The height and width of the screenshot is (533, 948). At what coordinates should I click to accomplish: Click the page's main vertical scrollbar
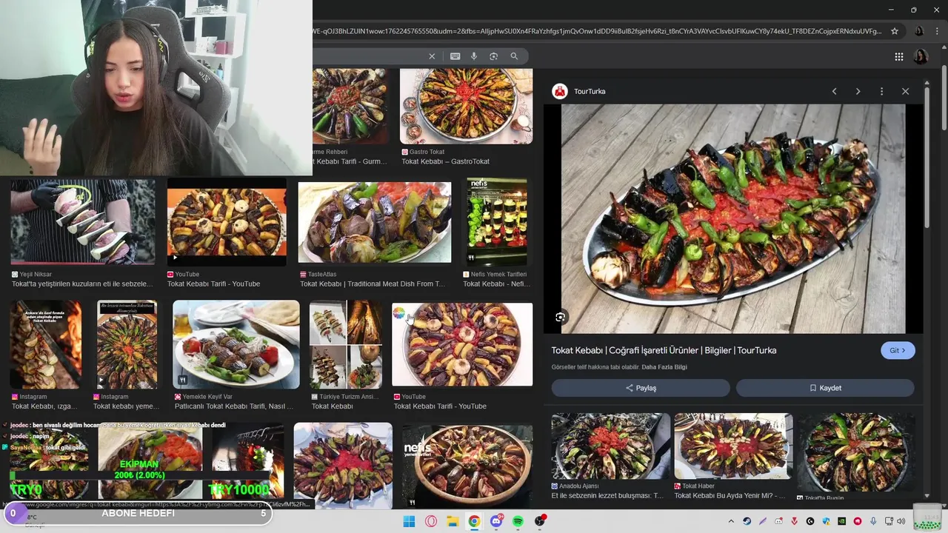pos(944,96)
